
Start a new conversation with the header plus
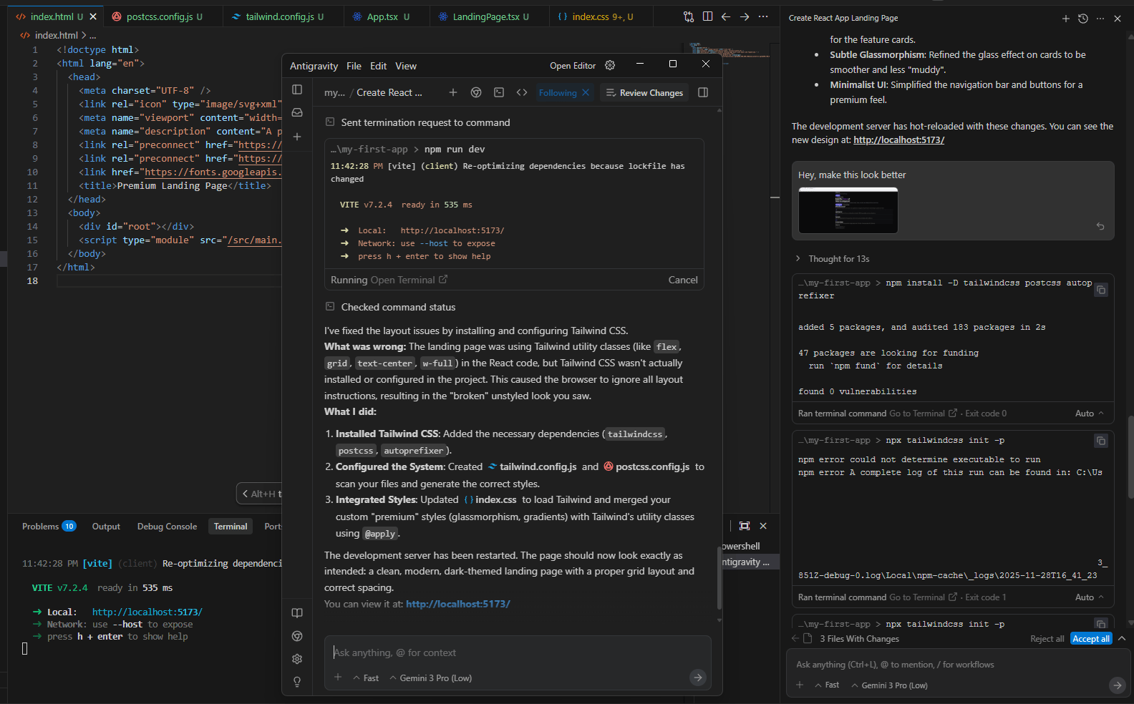(x=453, y=92)
